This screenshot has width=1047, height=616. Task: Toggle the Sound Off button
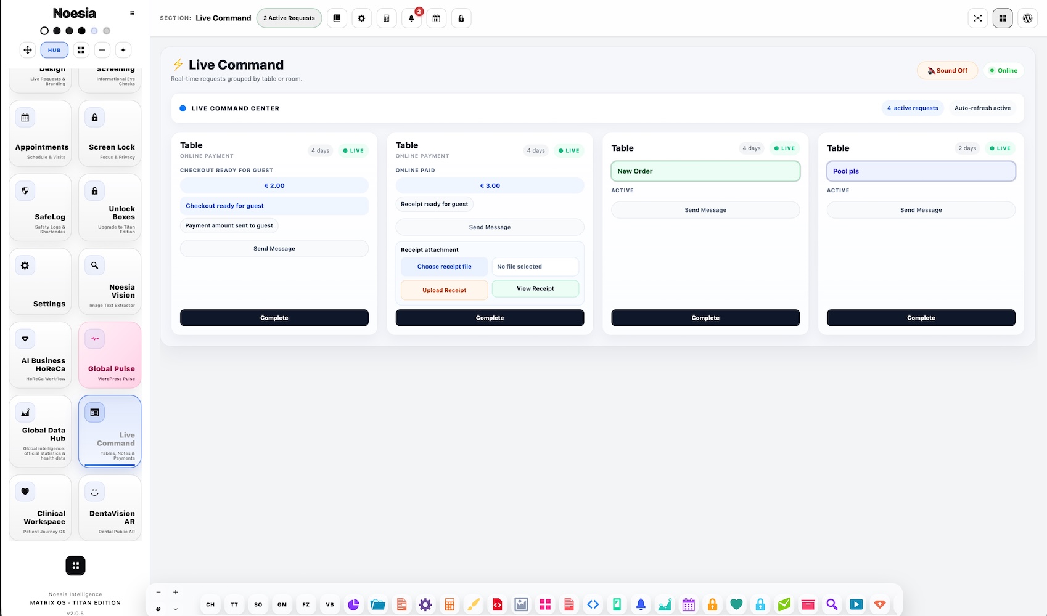[x=948, y=70]
